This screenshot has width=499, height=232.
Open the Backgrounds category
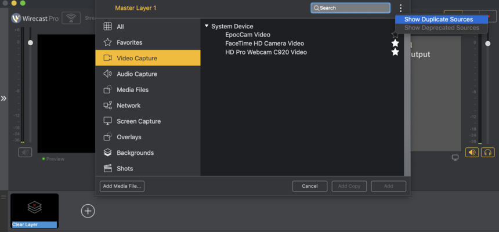click(148, 153)
